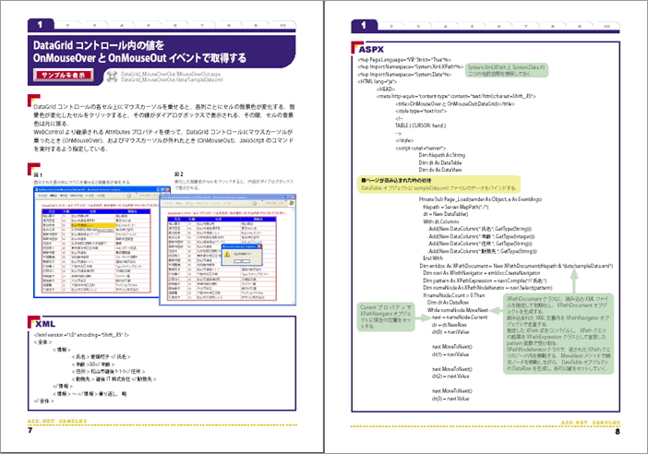
Task: Click the green System.Xml.XPath と System.Data note
Action: point(507,70)
